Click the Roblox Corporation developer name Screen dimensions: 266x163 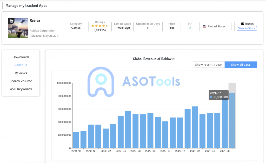tap(43, 30)
